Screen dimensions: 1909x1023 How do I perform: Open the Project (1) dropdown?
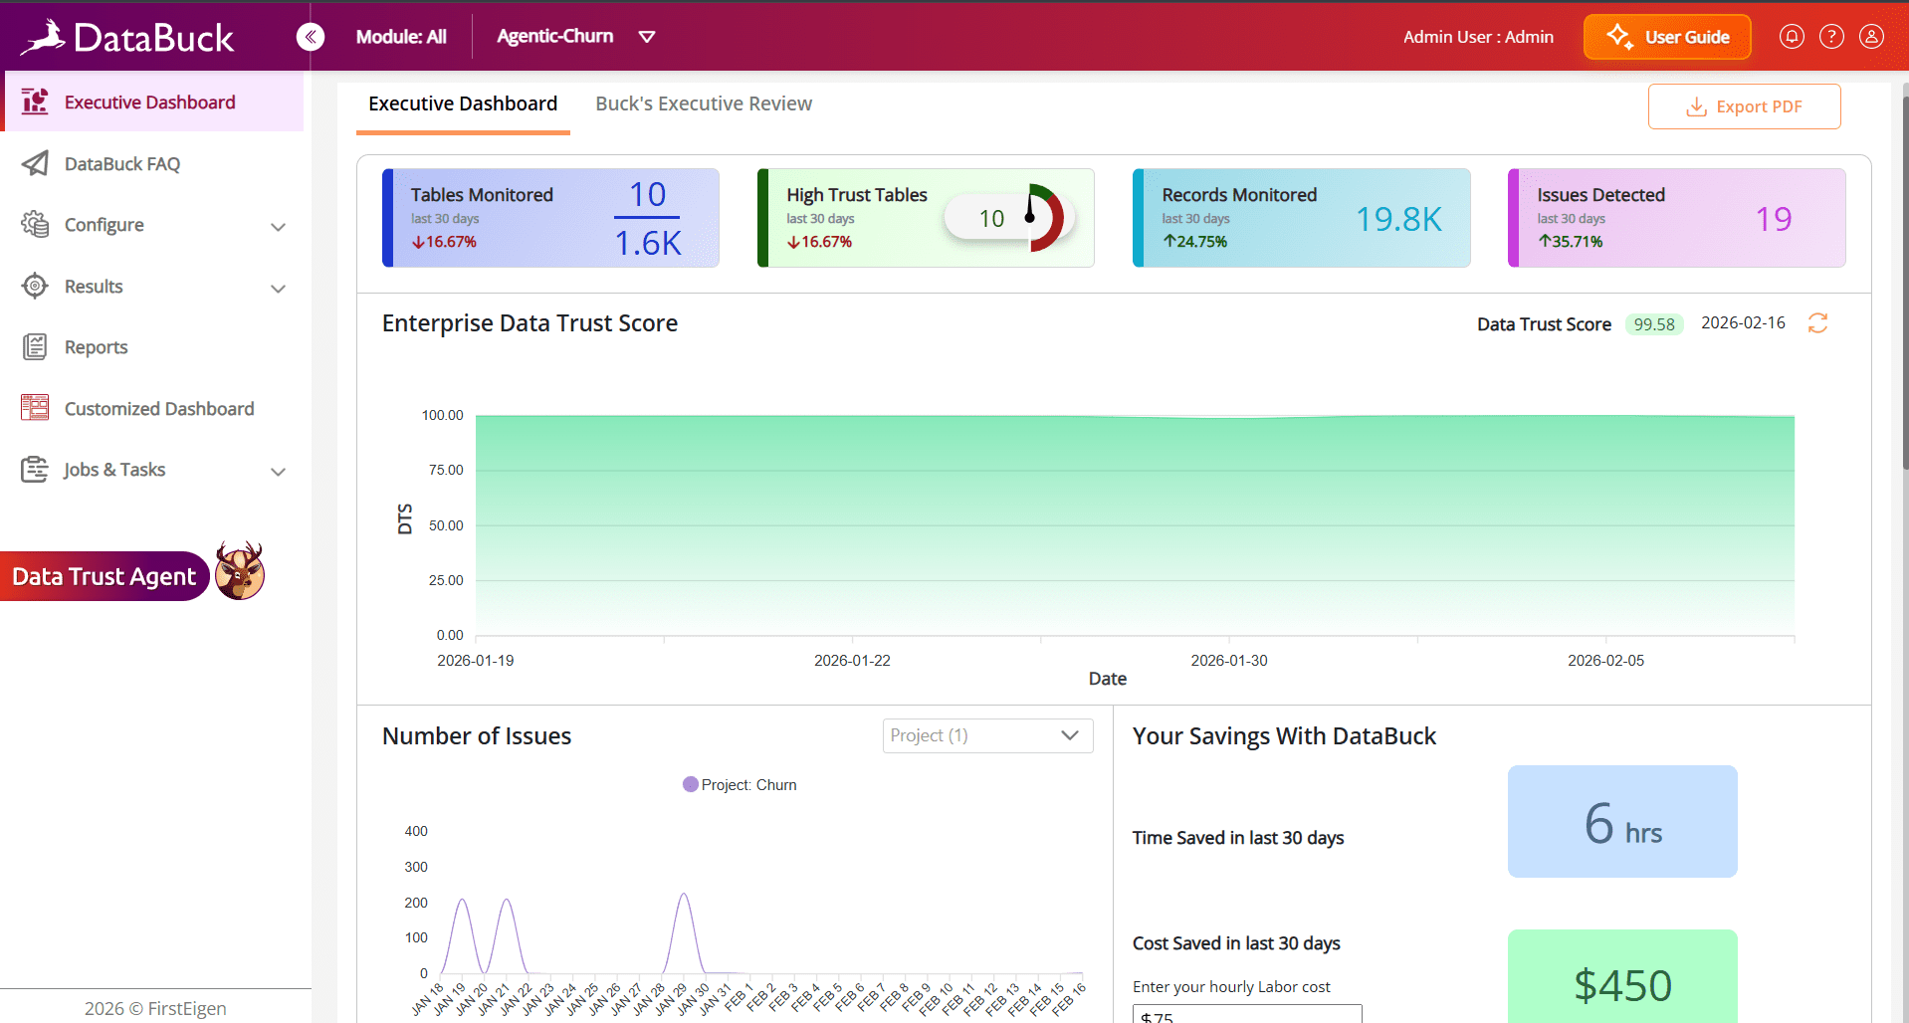pos(987,735)
